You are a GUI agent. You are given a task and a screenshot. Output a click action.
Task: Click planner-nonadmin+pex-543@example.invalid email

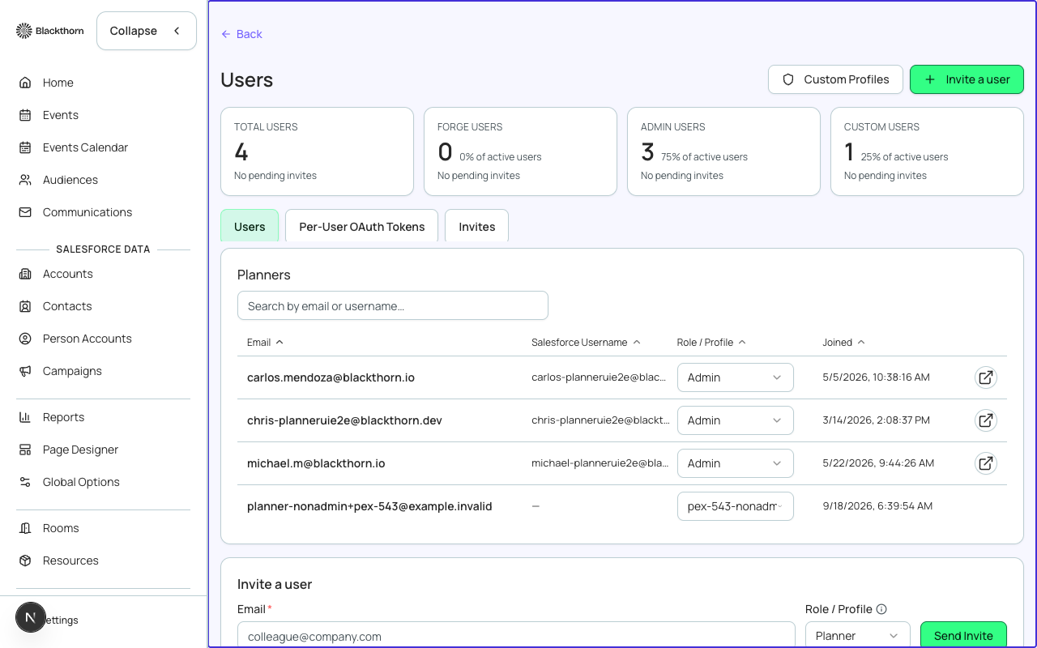pyautogui.click(x=369, y=506)
